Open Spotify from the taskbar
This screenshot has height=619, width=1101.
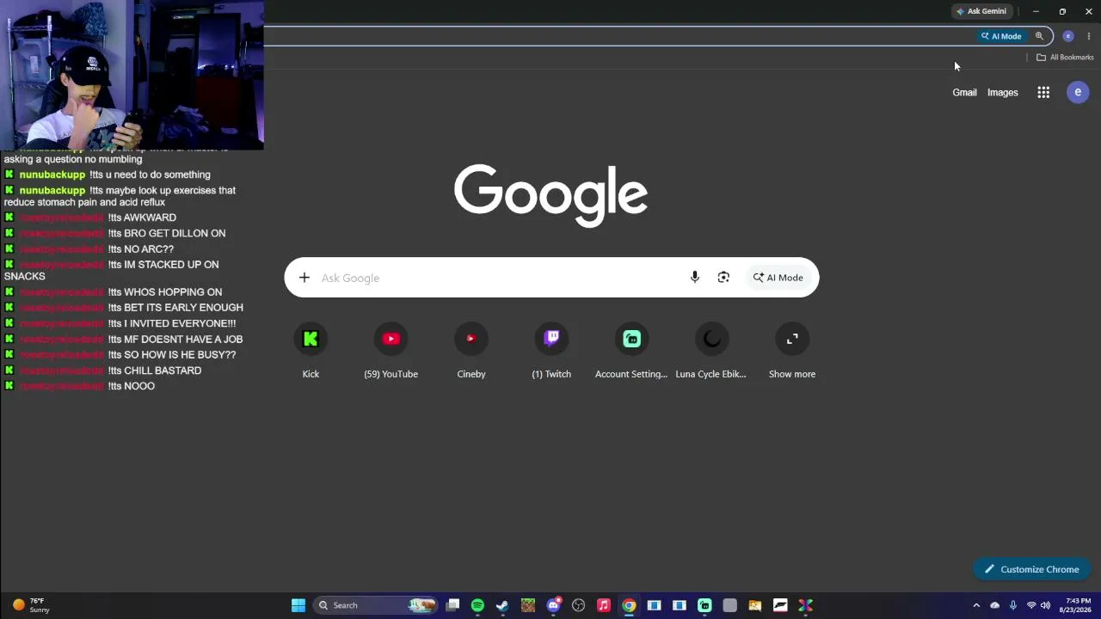477,605
